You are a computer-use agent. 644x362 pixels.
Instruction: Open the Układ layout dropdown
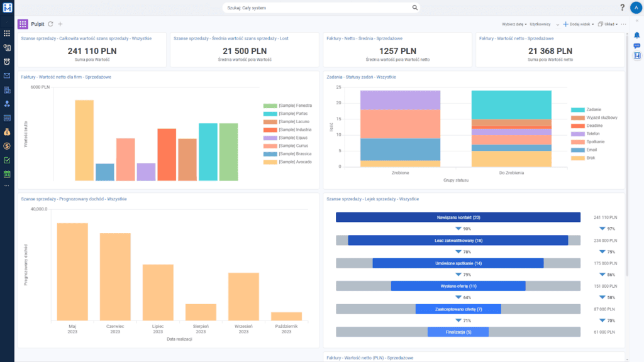[x=608, y=24]
